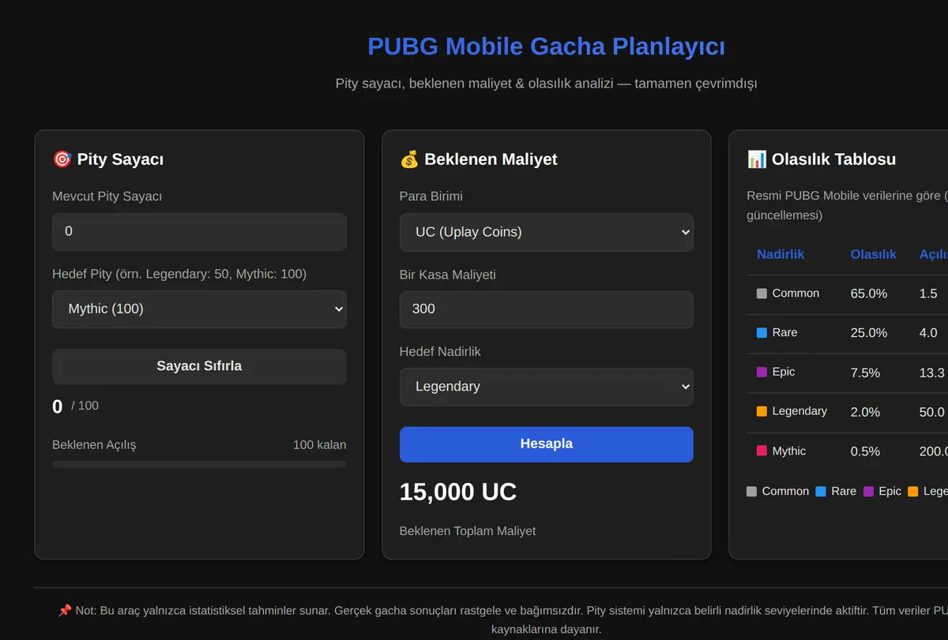Click the 0.5% probability cell
This screenshot has height=640, width=948.
pyautogui.click(x=865, y=451)
